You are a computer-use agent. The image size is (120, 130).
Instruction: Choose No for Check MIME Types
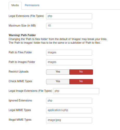point(81,82)
